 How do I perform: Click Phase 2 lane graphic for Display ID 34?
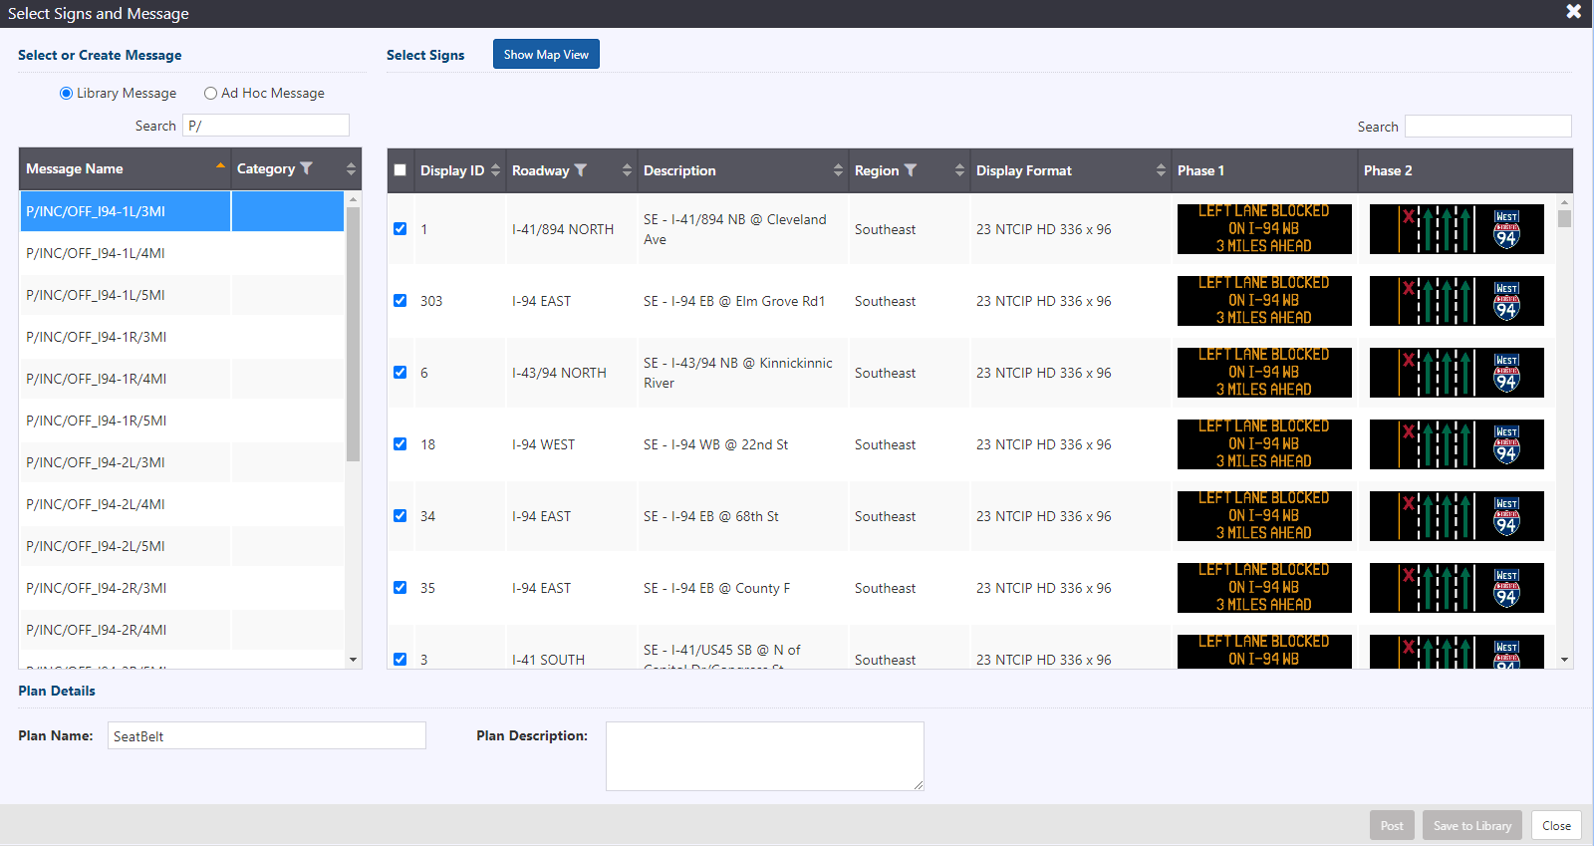(x=1457, y=516)
